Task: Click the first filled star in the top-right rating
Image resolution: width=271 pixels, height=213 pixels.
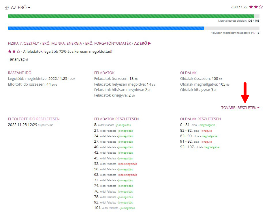Action: pos(251,7)
